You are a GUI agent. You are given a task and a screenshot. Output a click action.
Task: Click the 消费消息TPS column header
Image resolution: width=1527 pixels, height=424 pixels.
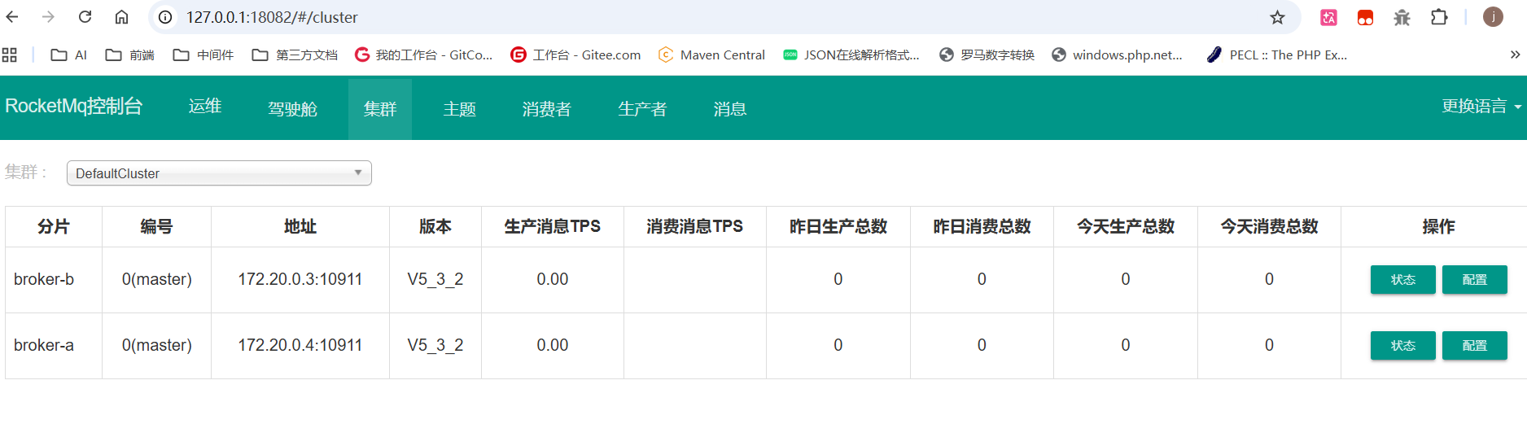pyautogui.click(x=695, y=226)
